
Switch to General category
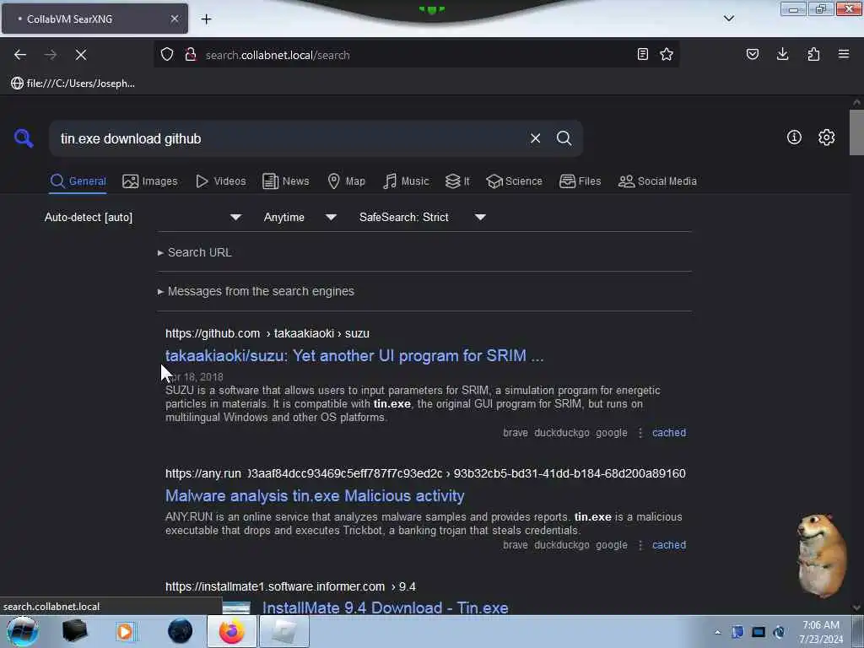[78, 181]
